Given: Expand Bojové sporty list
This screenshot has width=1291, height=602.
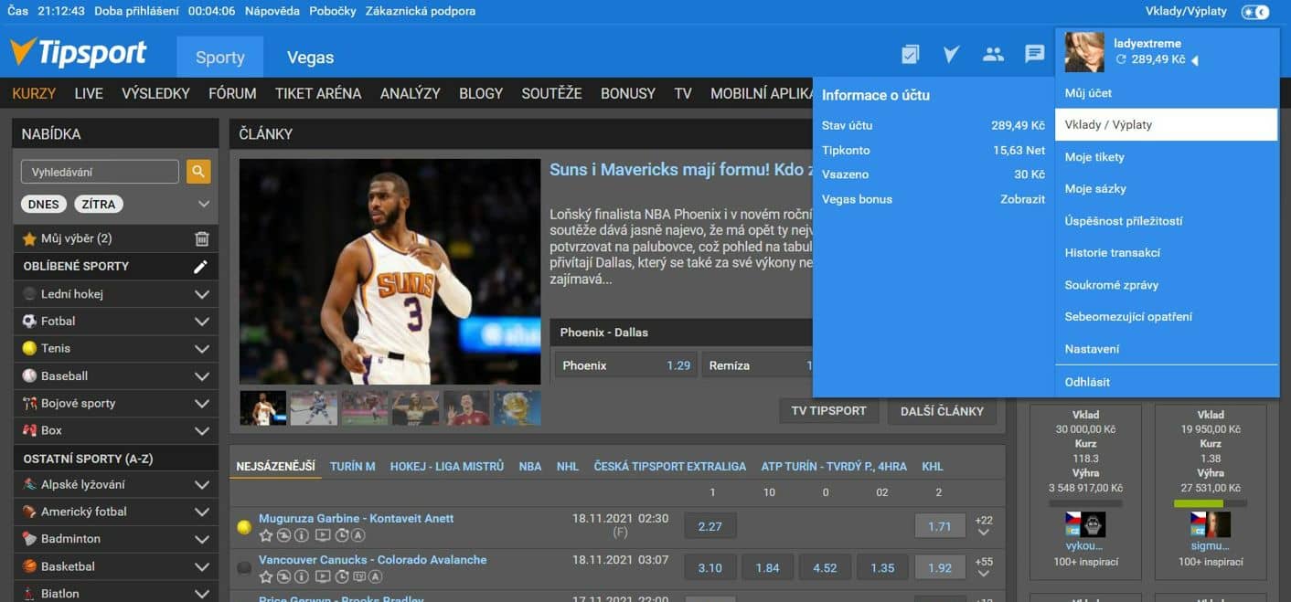Looking at the screenshot, I should (x=202, y=404).
